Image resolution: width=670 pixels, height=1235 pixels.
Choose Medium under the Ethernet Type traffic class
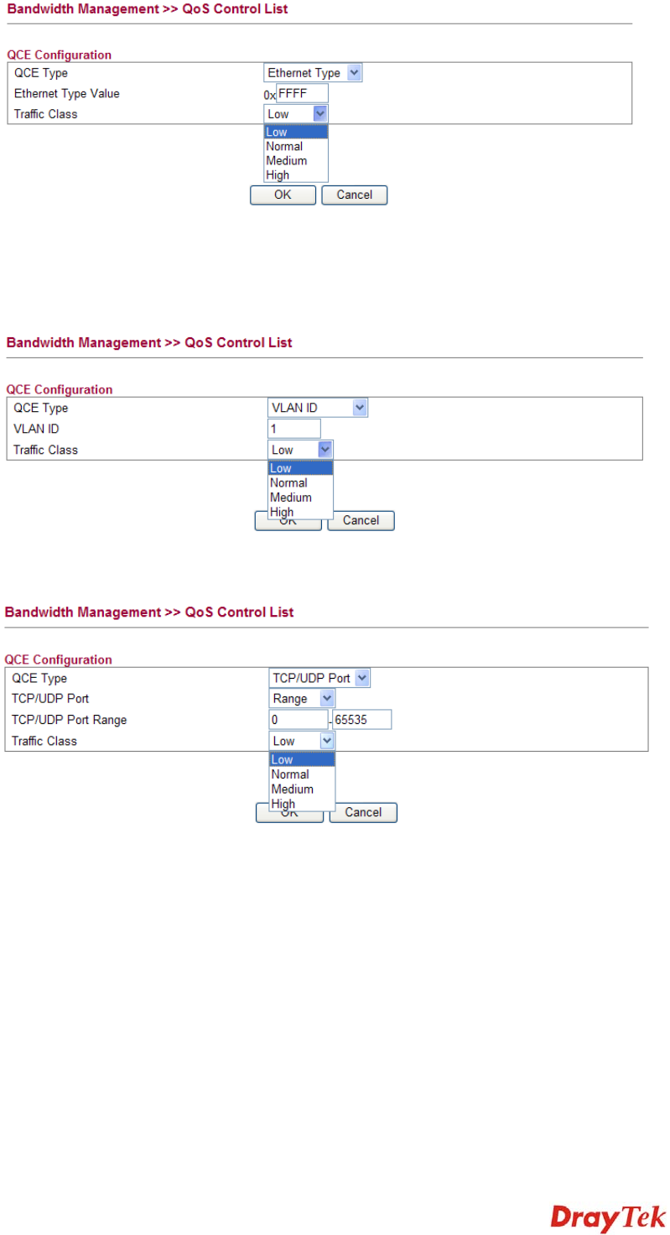[287, 160]
